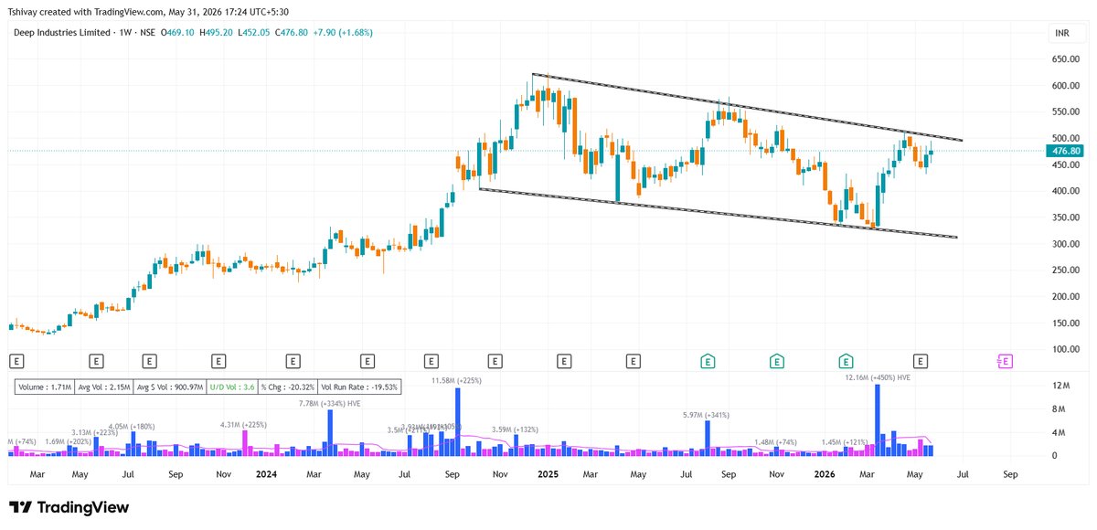
Task: Click the 12M volume axis label
Action: [1062, 386]
